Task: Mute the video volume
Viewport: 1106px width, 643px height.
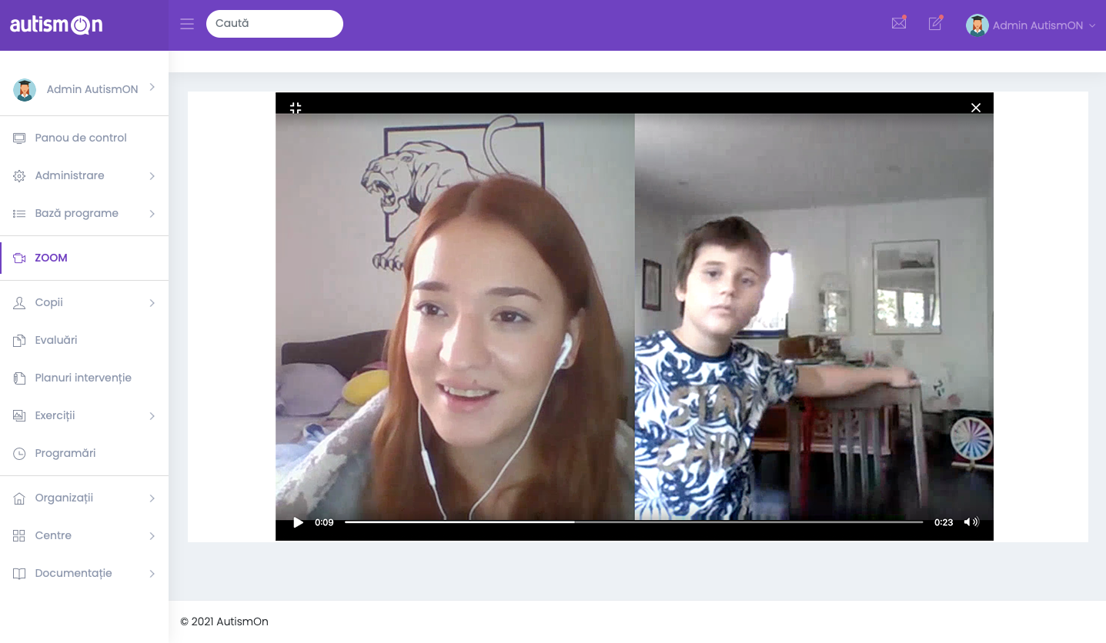Action: click(971, 521)
